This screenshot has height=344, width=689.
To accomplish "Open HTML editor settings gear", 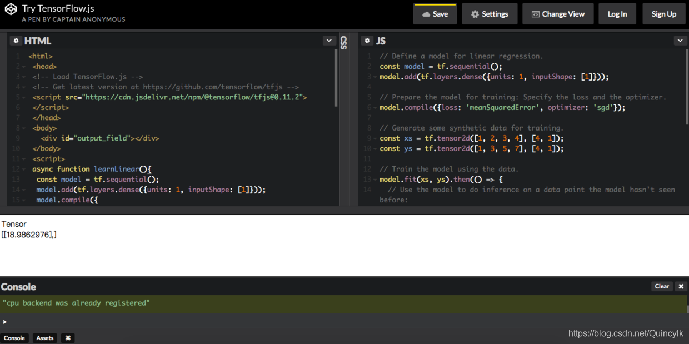I will pos(16,41).
